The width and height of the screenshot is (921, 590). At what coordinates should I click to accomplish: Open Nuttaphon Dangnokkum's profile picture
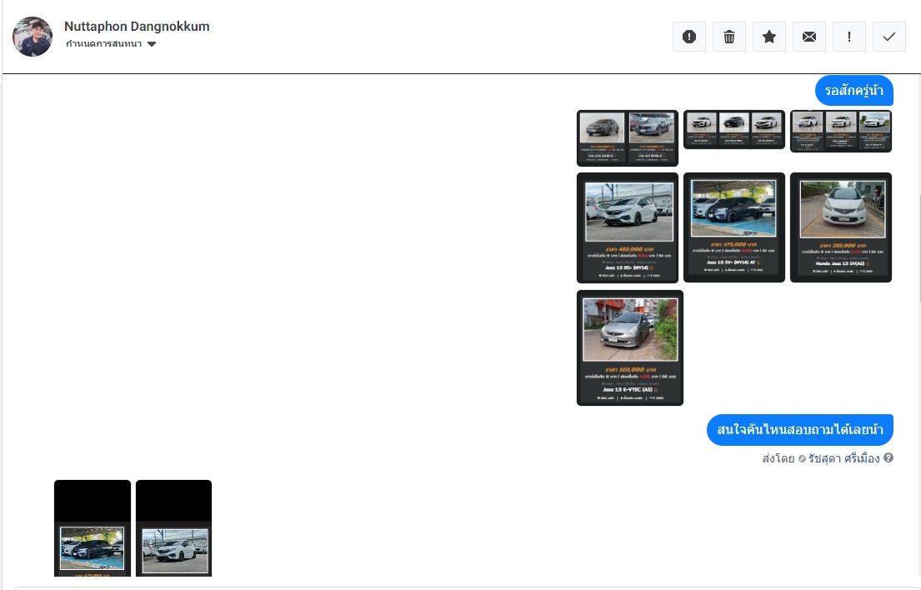(33, 37)
